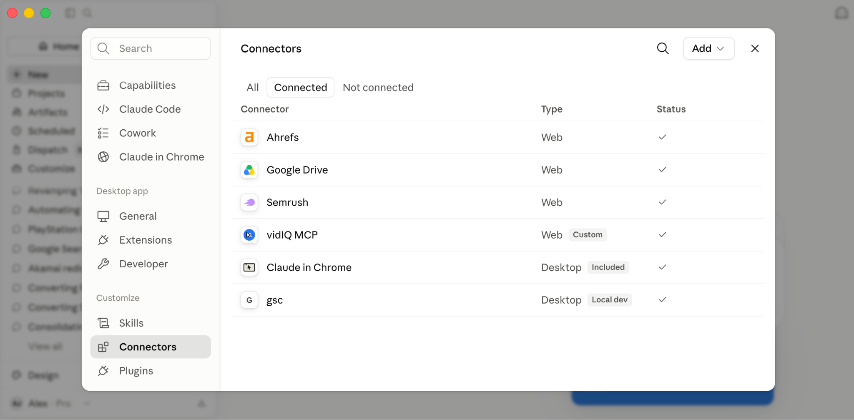Click the gsc connector icon

[x=249, y=300]
